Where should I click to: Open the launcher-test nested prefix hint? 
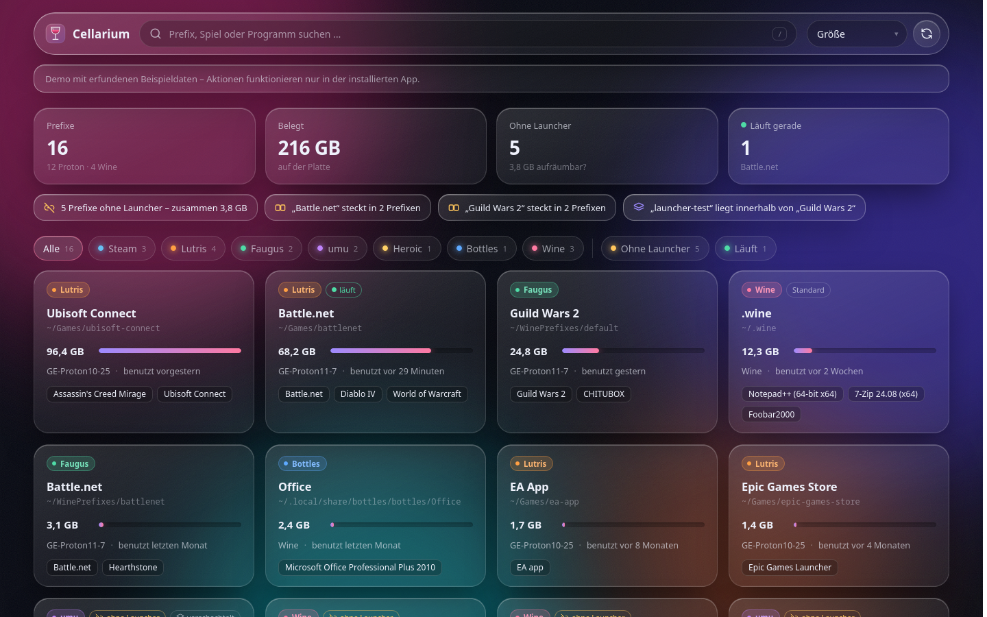[x=744, y=208]
